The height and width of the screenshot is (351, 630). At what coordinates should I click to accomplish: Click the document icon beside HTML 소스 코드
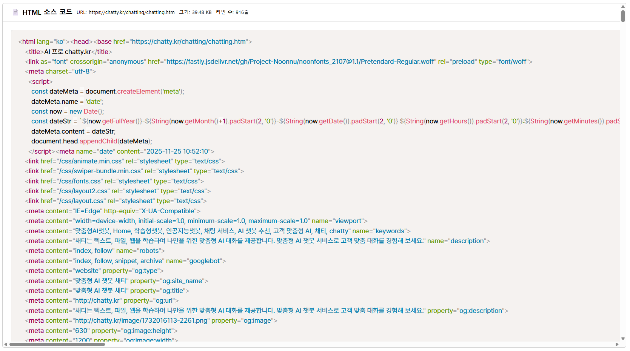coord(15,12)
